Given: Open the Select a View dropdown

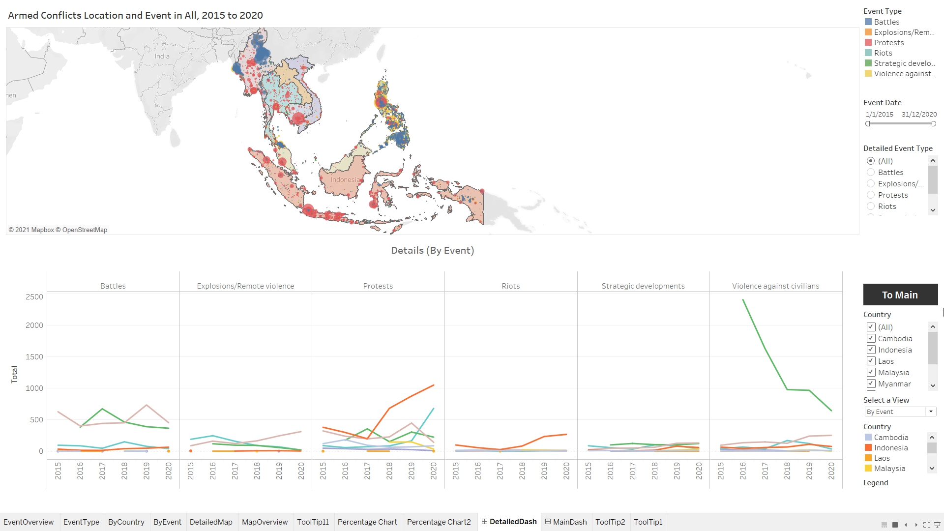Looking at the screenshot, I should [x=930, y=412].
